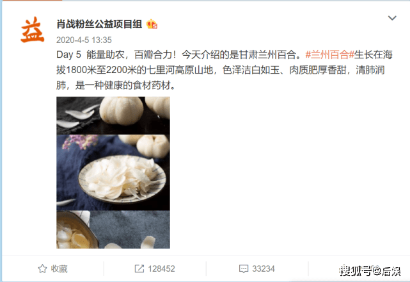410x282 pixels.
Task: Click the orange 益 profile avatar
Action: pyautogui.click(x=32, y=29)
